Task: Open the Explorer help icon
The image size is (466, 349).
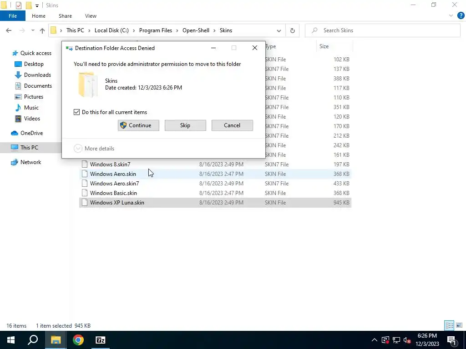Action: (x=461, y=16)
